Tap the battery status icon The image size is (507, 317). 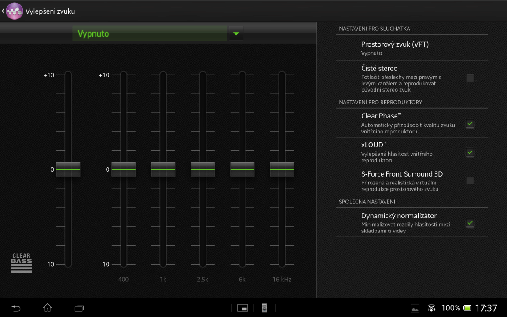467,308
